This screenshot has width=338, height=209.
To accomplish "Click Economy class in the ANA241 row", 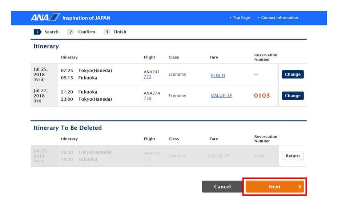I will (177, 74).
